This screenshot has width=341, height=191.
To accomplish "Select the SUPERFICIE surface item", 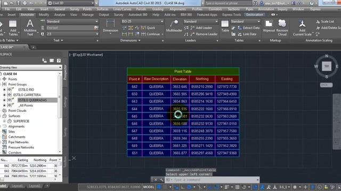I will 21,121.
